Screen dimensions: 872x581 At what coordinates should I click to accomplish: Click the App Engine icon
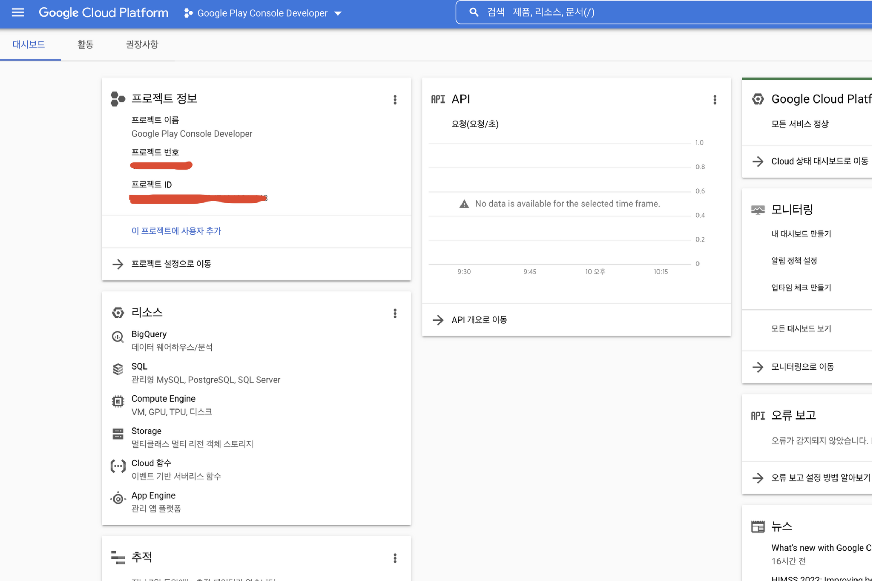pos(118,499)
